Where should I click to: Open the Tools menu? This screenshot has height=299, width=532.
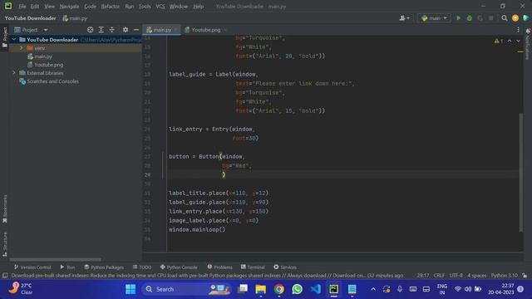point(145,7)
